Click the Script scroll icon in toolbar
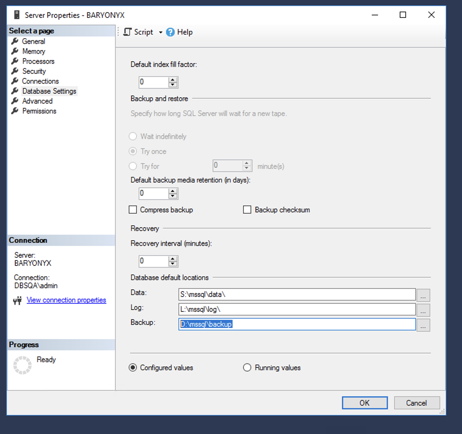462x434 pixels. point(127,32)
